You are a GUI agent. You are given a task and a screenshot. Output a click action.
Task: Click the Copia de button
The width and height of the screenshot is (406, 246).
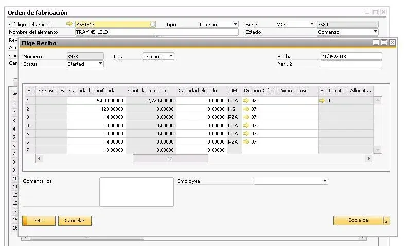coord(358,220)
